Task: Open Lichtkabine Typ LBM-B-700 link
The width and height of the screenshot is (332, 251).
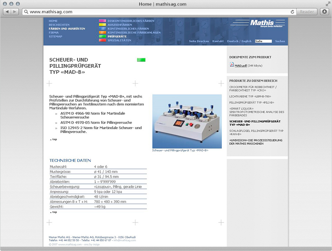Action: (x=250, y=96)
